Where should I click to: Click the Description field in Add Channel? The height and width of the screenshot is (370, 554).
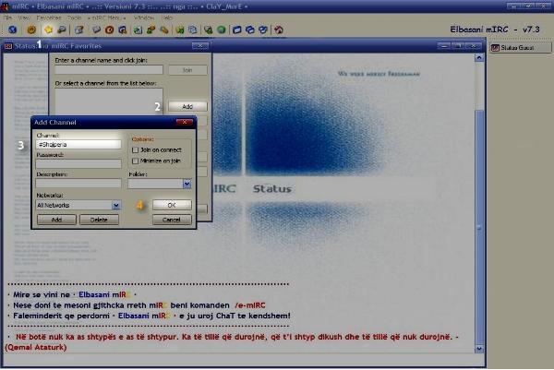78,184
